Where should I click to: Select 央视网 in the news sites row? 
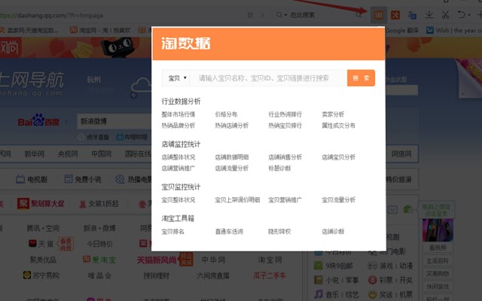[x=68, y=154]
